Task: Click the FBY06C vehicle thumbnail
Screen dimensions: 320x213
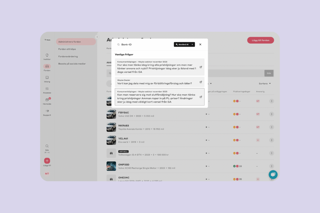Action: [111, 114]
